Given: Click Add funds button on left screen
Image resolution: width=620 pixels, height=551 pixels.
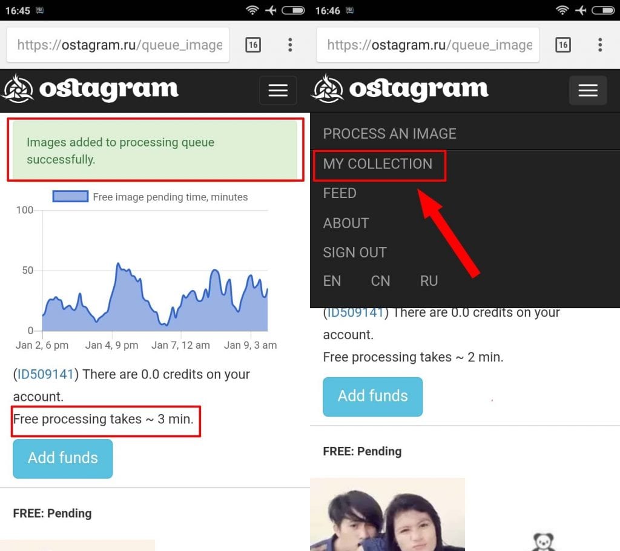Looking at the screenshot, I should [x=63, y=458].
